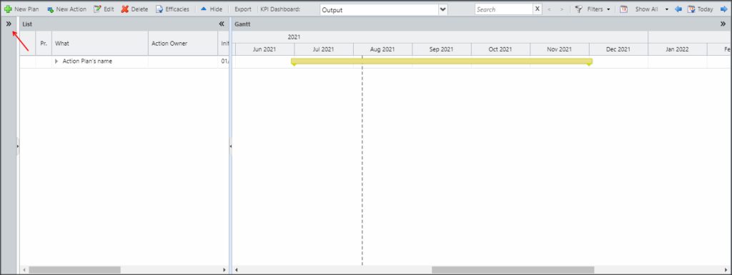Open the Filters dropdown arrow

609,9
